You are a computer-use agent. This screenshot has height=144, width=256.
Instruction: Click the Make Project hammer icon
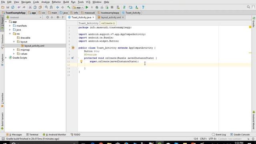[69, 7]
